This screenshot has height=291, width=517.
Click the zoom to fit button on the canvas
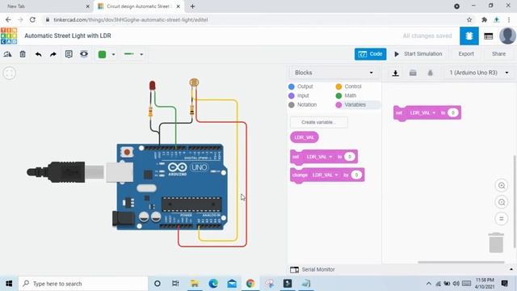tap(9, 73)
